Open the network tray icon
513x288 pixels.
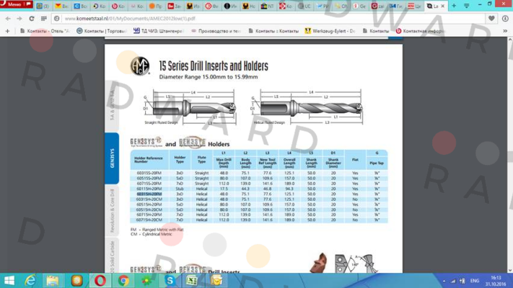tap(453, 281)
